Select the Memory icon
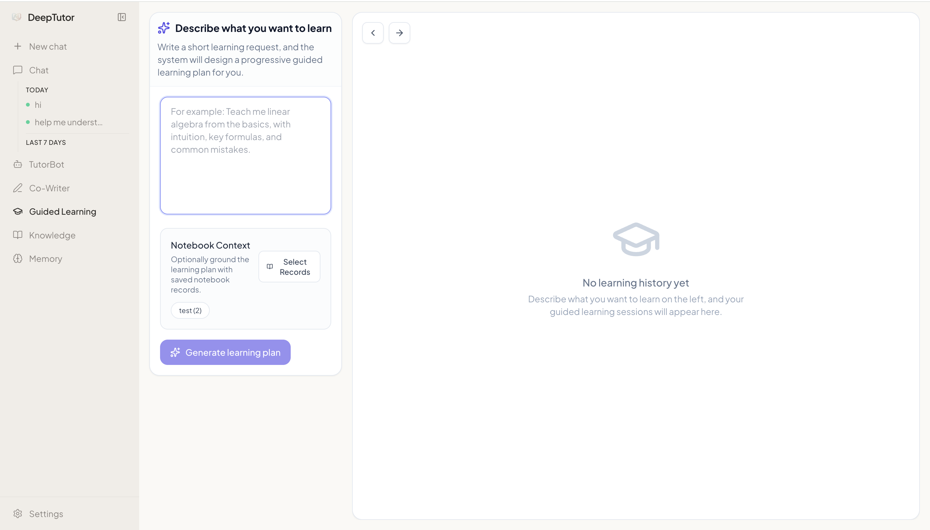The image size is (930, 530). [17, 258]
